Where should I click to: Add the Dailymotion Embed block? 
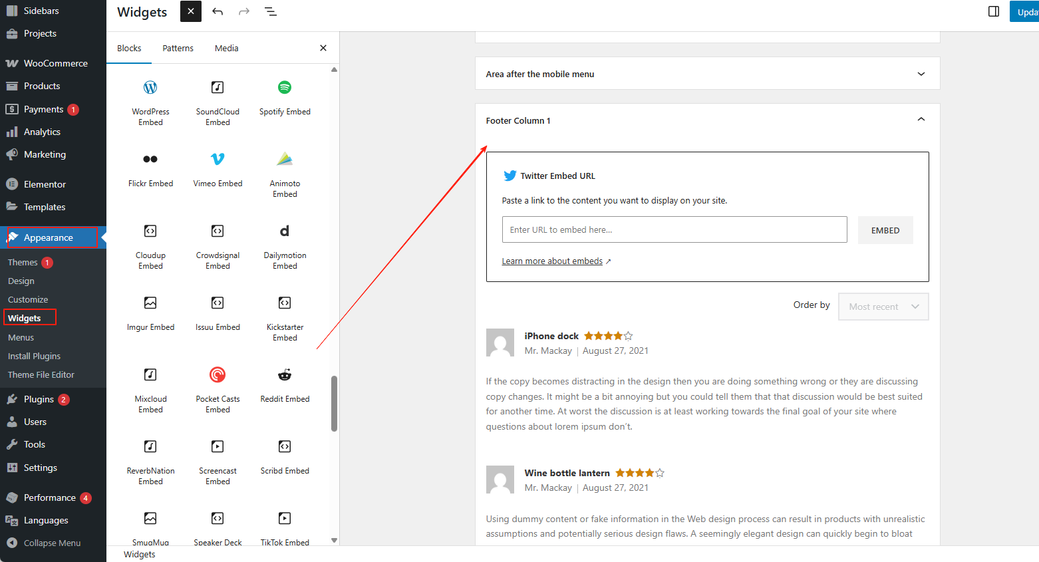coord(285,242)
